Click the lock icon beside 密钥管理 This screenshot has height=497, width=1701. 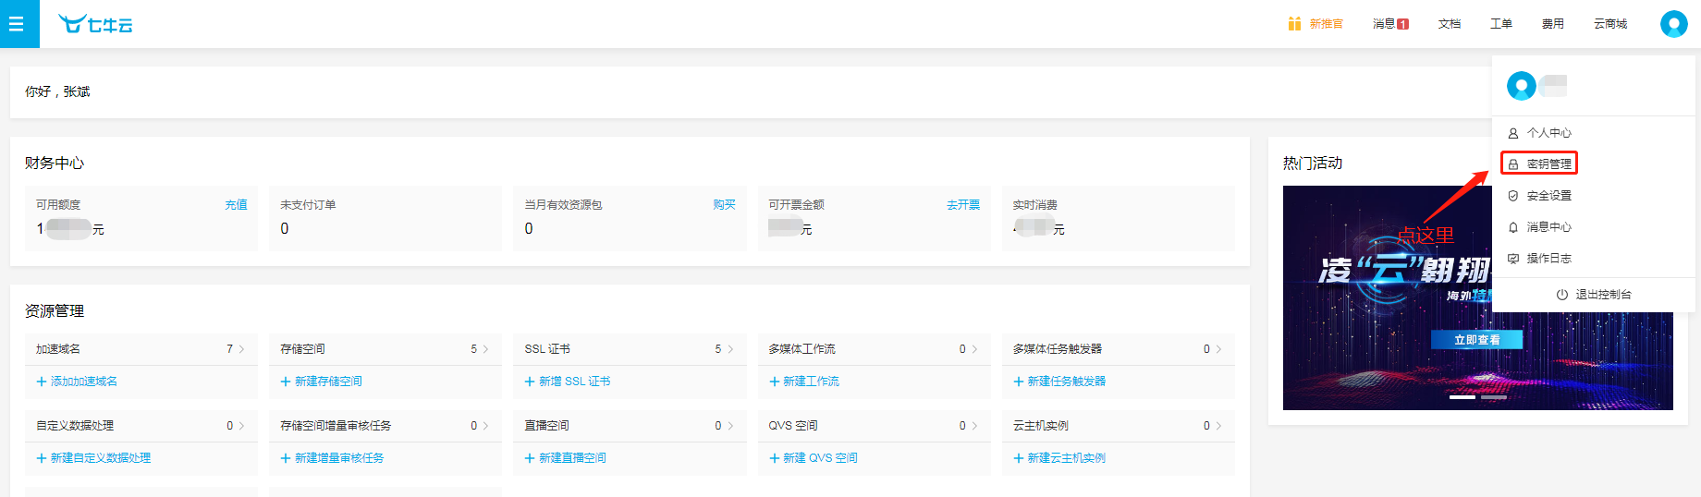click(x=1513, y=164)
